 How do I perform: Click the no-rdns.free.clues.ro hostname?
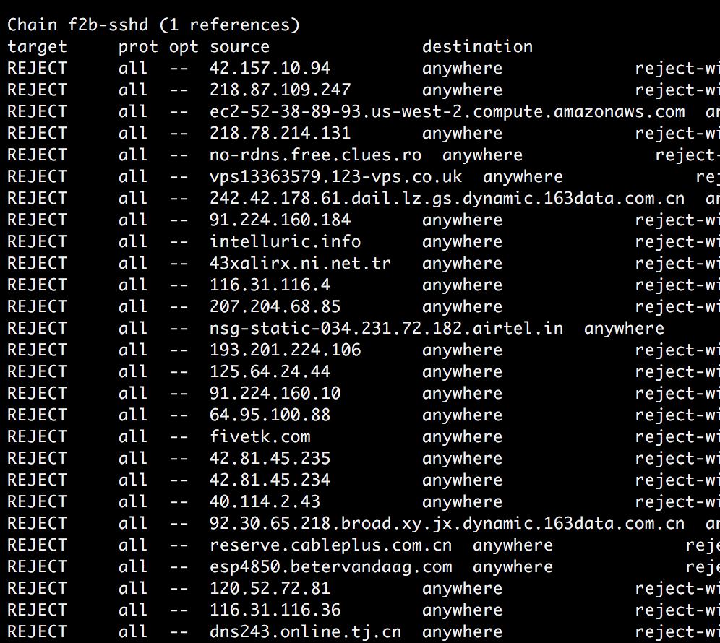315,155
